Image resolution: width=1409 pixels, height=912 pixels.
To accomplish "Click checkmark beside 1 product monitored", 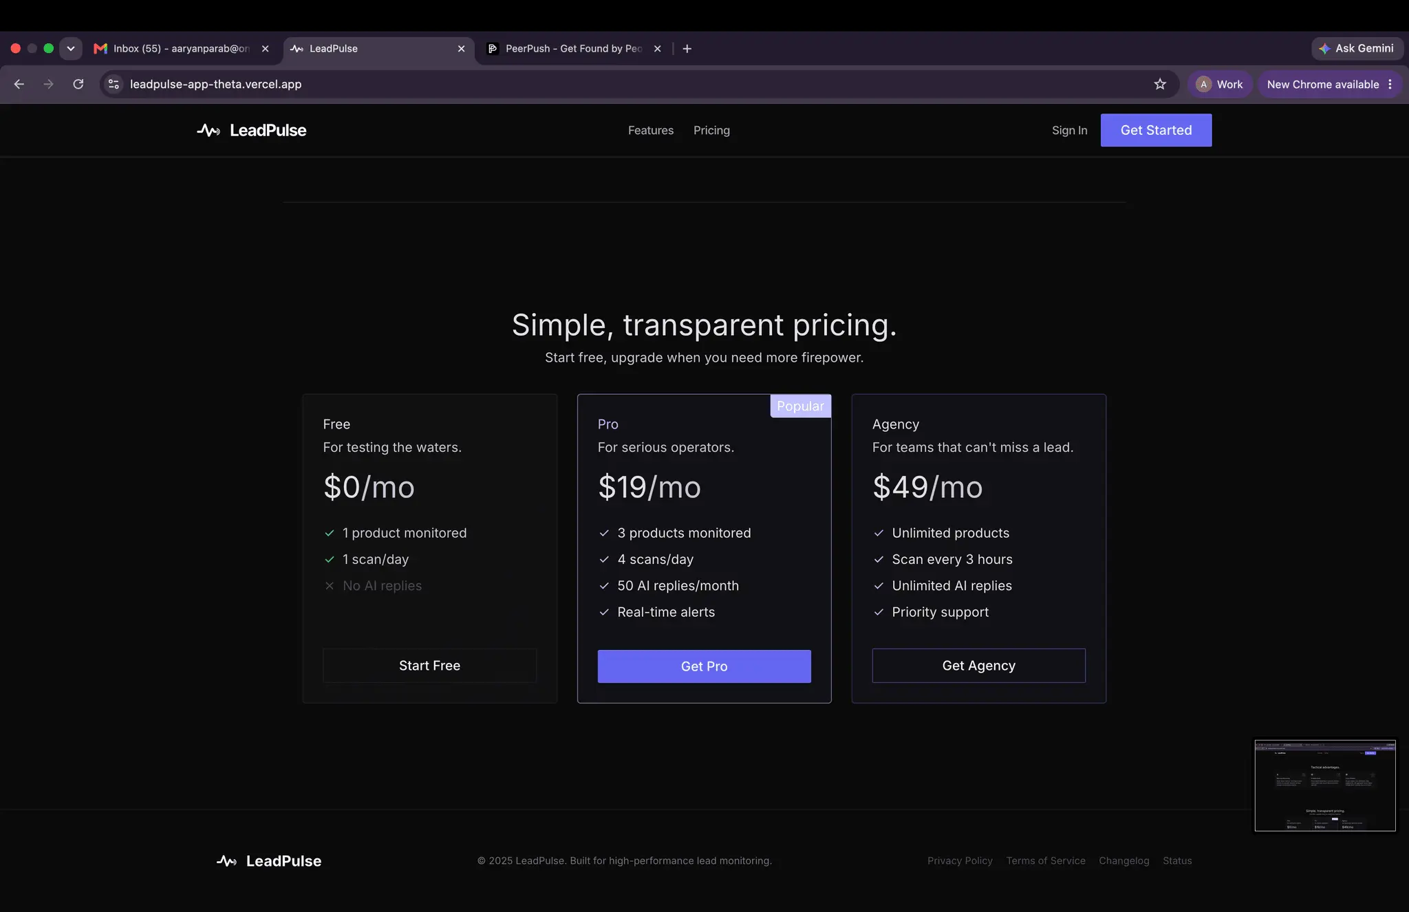I will point(330,533).
